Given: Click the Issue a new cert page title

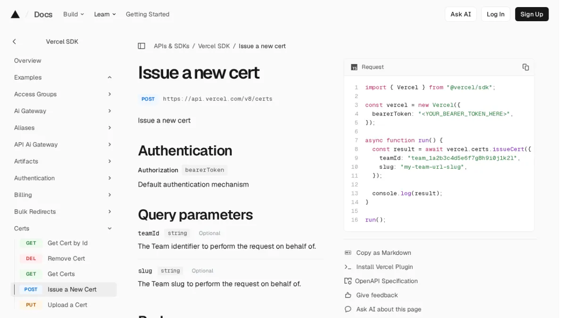Looking at the screenshot, I should click(x=199, y=73).
